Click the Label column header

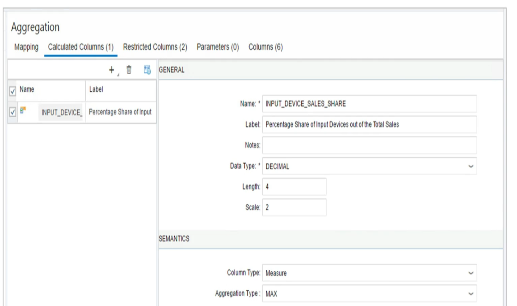(96, 89)
